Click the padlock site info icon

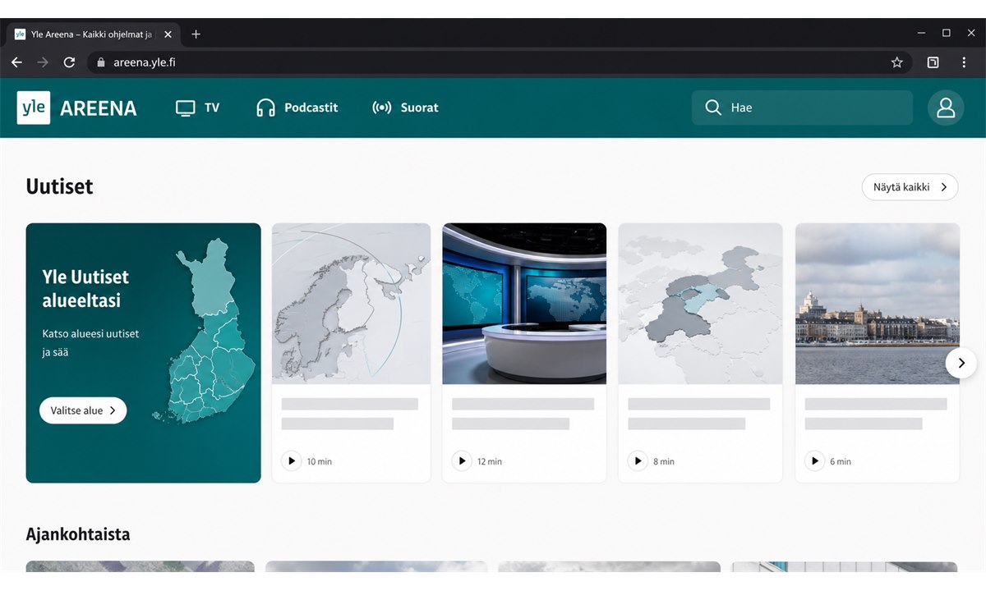[x=102, y=62]
